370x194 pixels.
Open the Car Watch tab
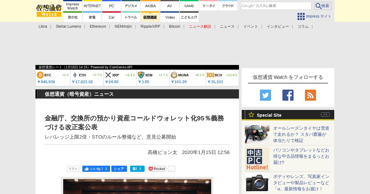(112, 17)
